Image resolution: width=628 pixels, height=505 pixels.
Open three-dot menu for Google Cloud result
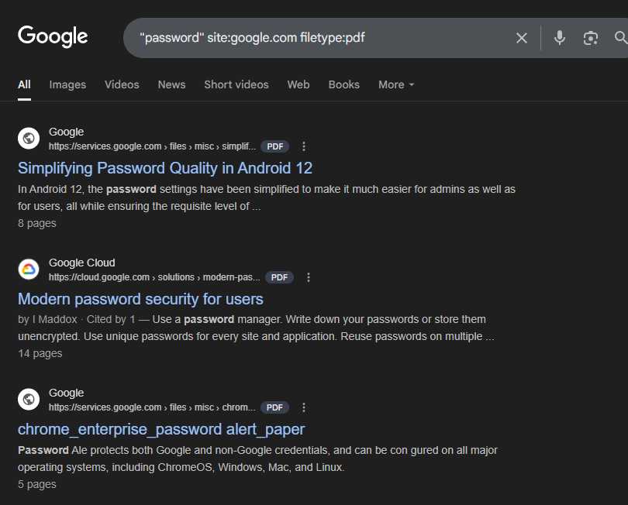click(309, 277)
